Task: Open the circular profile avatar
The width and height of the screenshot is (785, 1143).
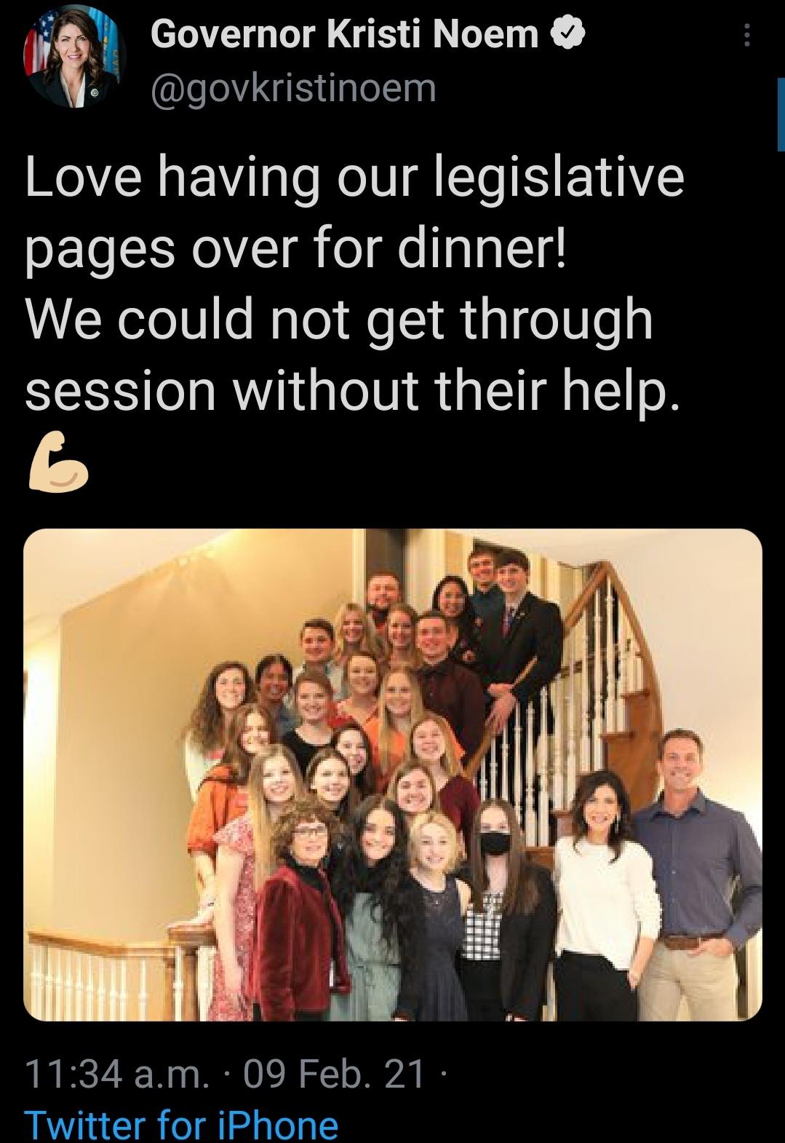Action: 75,60
